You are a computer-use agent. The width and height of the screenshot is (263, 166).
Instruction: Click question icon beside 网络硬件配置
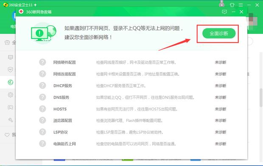coord(42,62)
